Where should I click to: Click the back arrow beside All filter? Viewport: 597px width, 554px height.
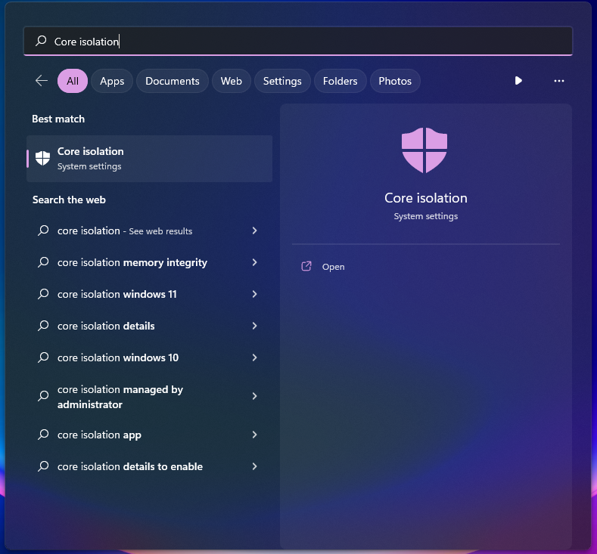42,81
